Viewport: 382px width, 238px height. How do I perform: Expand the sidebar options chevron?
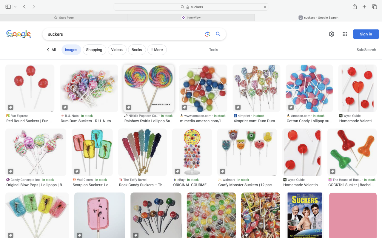(x=16, y=7)
